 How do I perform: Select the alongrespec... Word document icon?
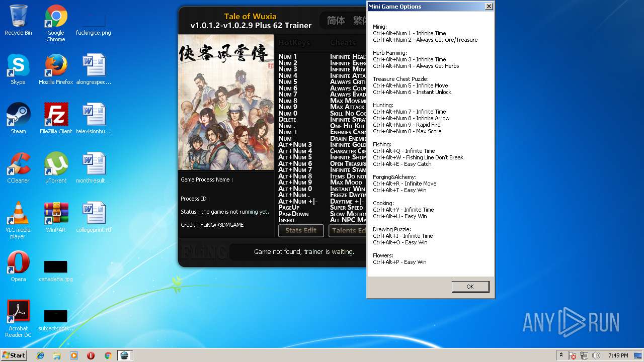pos(94,69)
